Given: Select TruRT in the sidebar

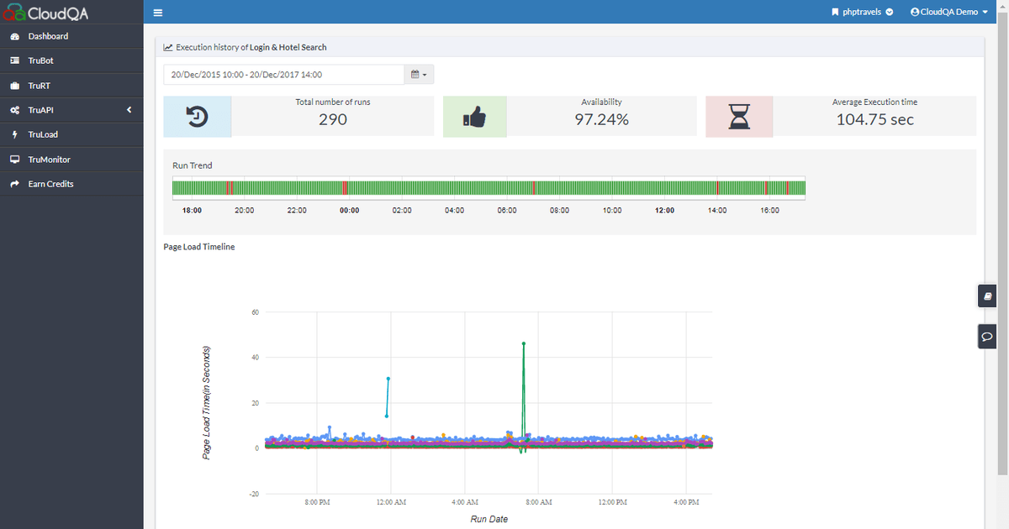Looking at the screenshot, I should coord(38,85).
